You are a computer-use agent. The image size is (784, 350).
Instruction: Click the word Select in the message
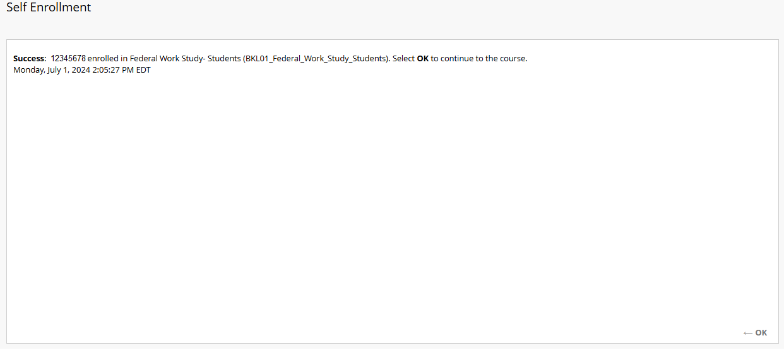click(403, 59)
